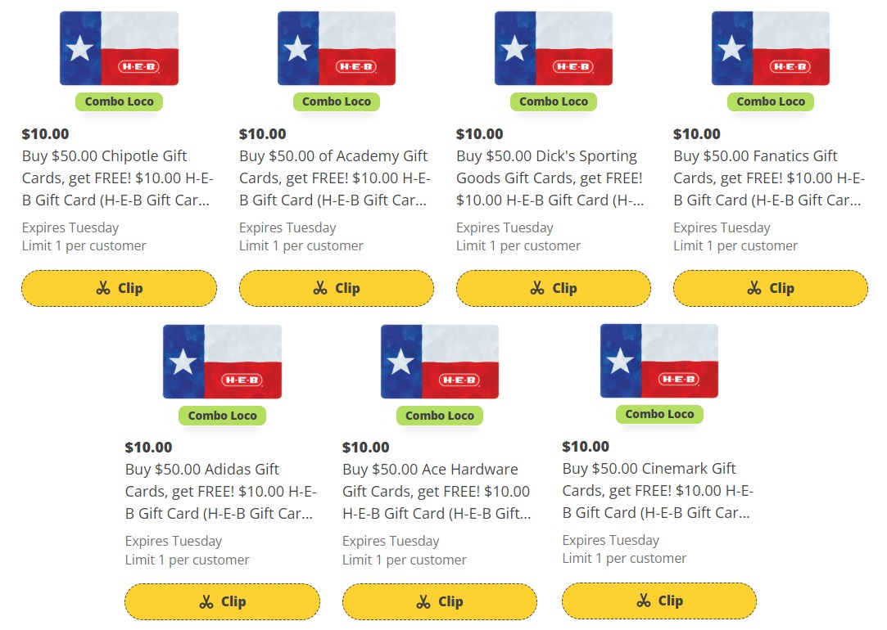This screenshot has height=630, width=887.
Task: Select the Combo Loco badge on Cinemark coupon
Action: (659, 414)
